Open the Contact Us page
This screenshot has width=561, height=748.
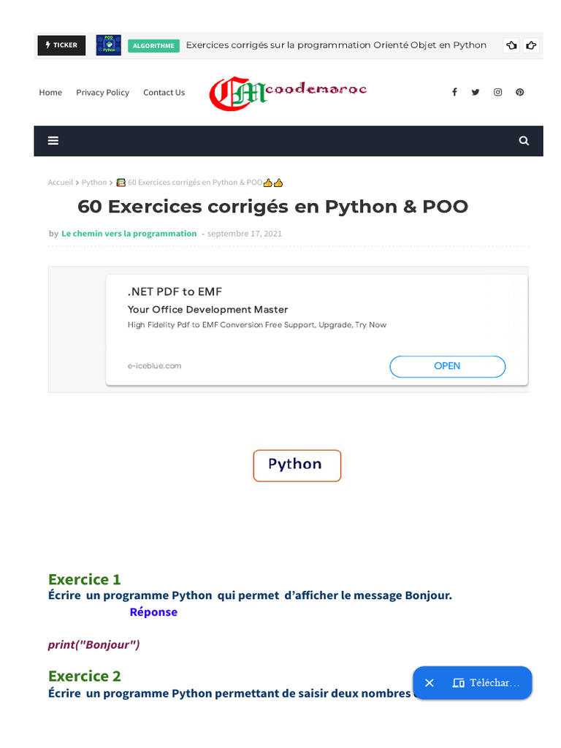(164, 93)
